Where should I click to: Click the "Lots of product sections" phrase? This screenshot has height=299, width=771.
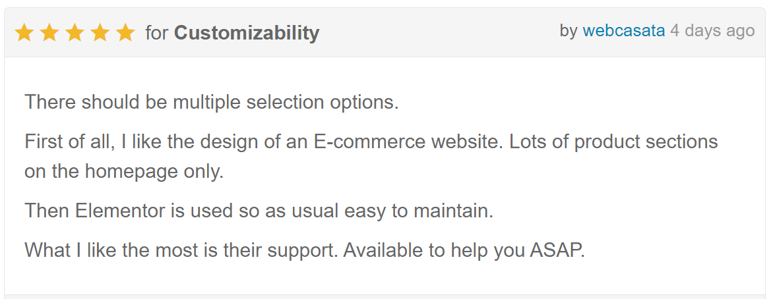coord(613,142)
